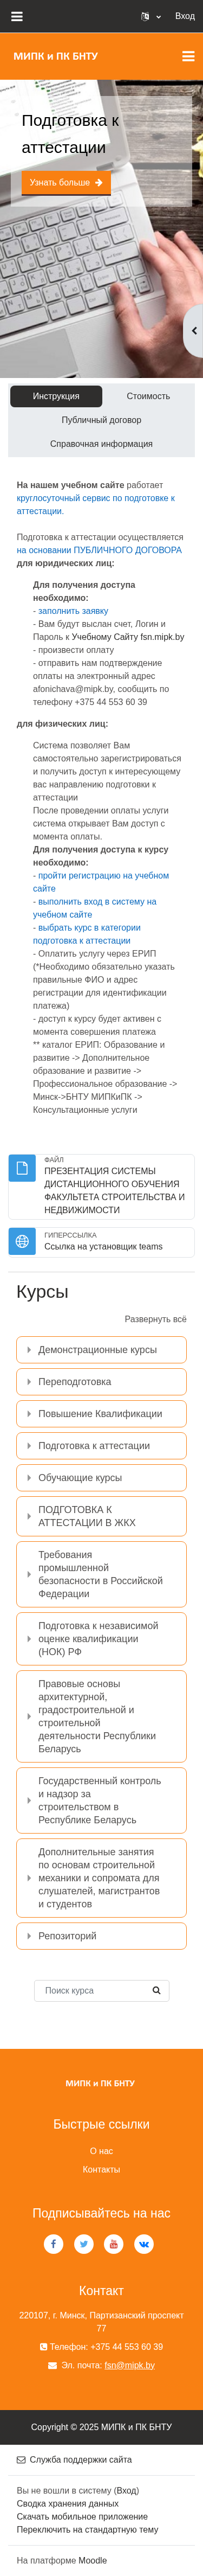Viewport: 203px width, 2576px height.
Task: Open the orange header navigation menu icon
Action: [188, 56]
